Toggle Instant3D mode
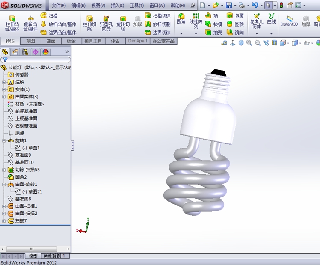320x265 pixels. click(x=289, y=21)
